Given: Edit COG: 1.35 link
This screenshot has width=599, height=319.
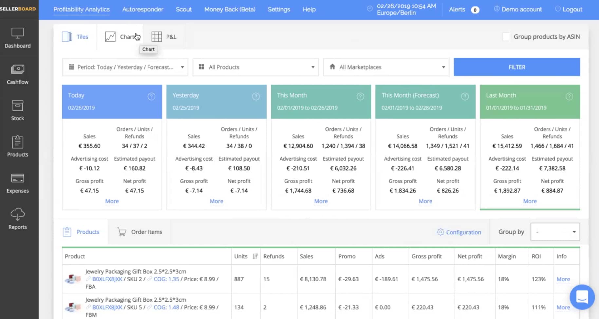Looking at the screenshot, I should coord(166,279).
